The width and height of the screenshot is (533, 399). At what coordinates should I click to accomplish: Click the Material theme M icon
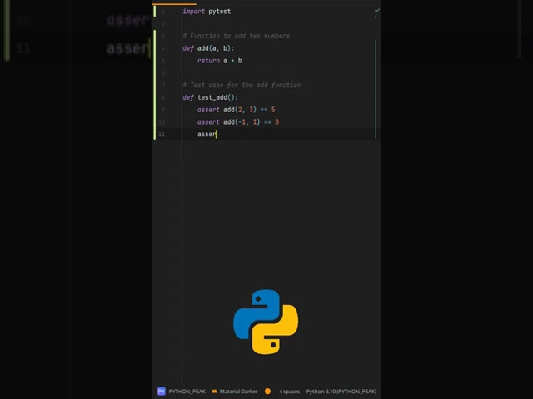[x=214, y=392]
